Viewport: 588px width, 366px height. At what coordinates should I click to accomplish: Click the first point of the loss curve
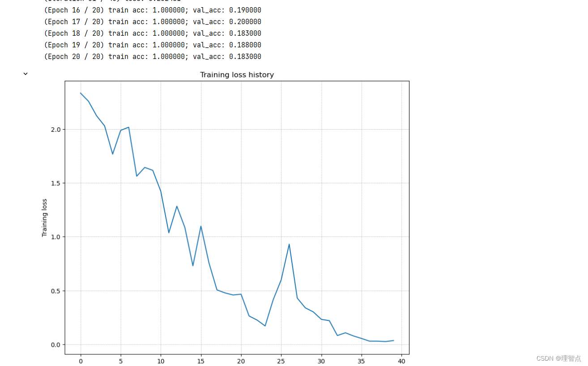81,93
